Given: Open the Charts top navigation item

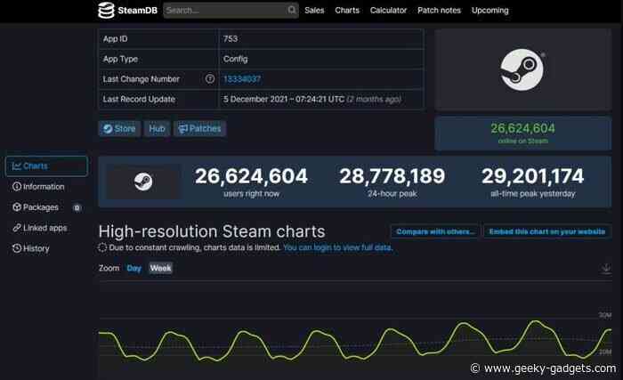Looking at the screenshot, I should [x=347, y=11].
